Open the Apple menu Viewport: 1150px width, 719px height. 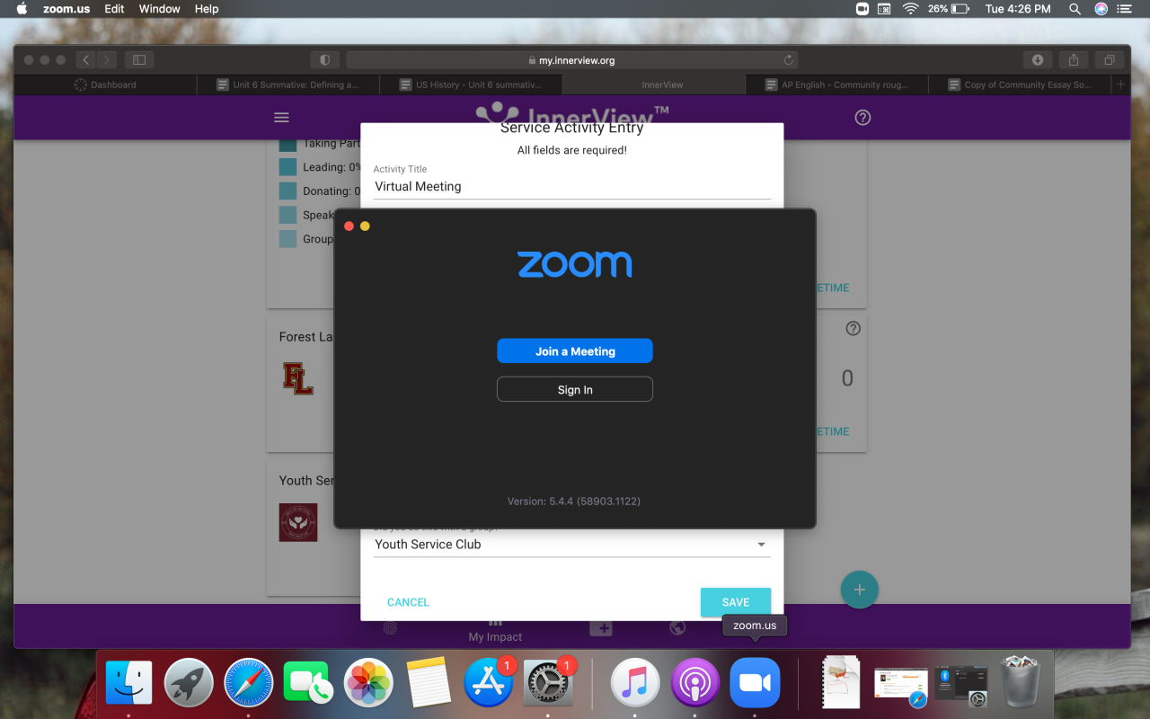[x=22, y=9]
